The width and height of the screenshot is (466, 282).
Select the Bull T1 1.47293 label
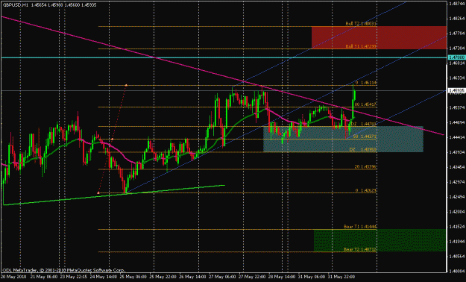point(361,46)
